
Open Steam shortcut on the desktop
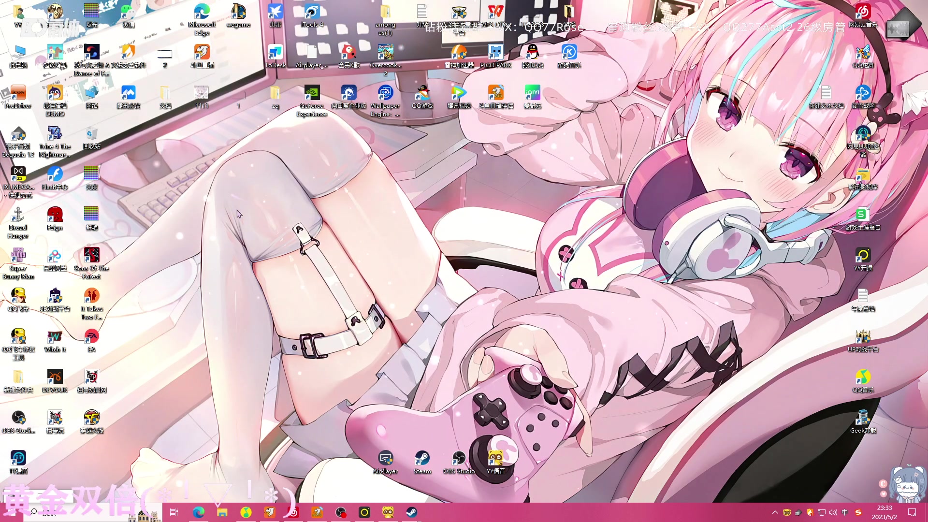422,462
